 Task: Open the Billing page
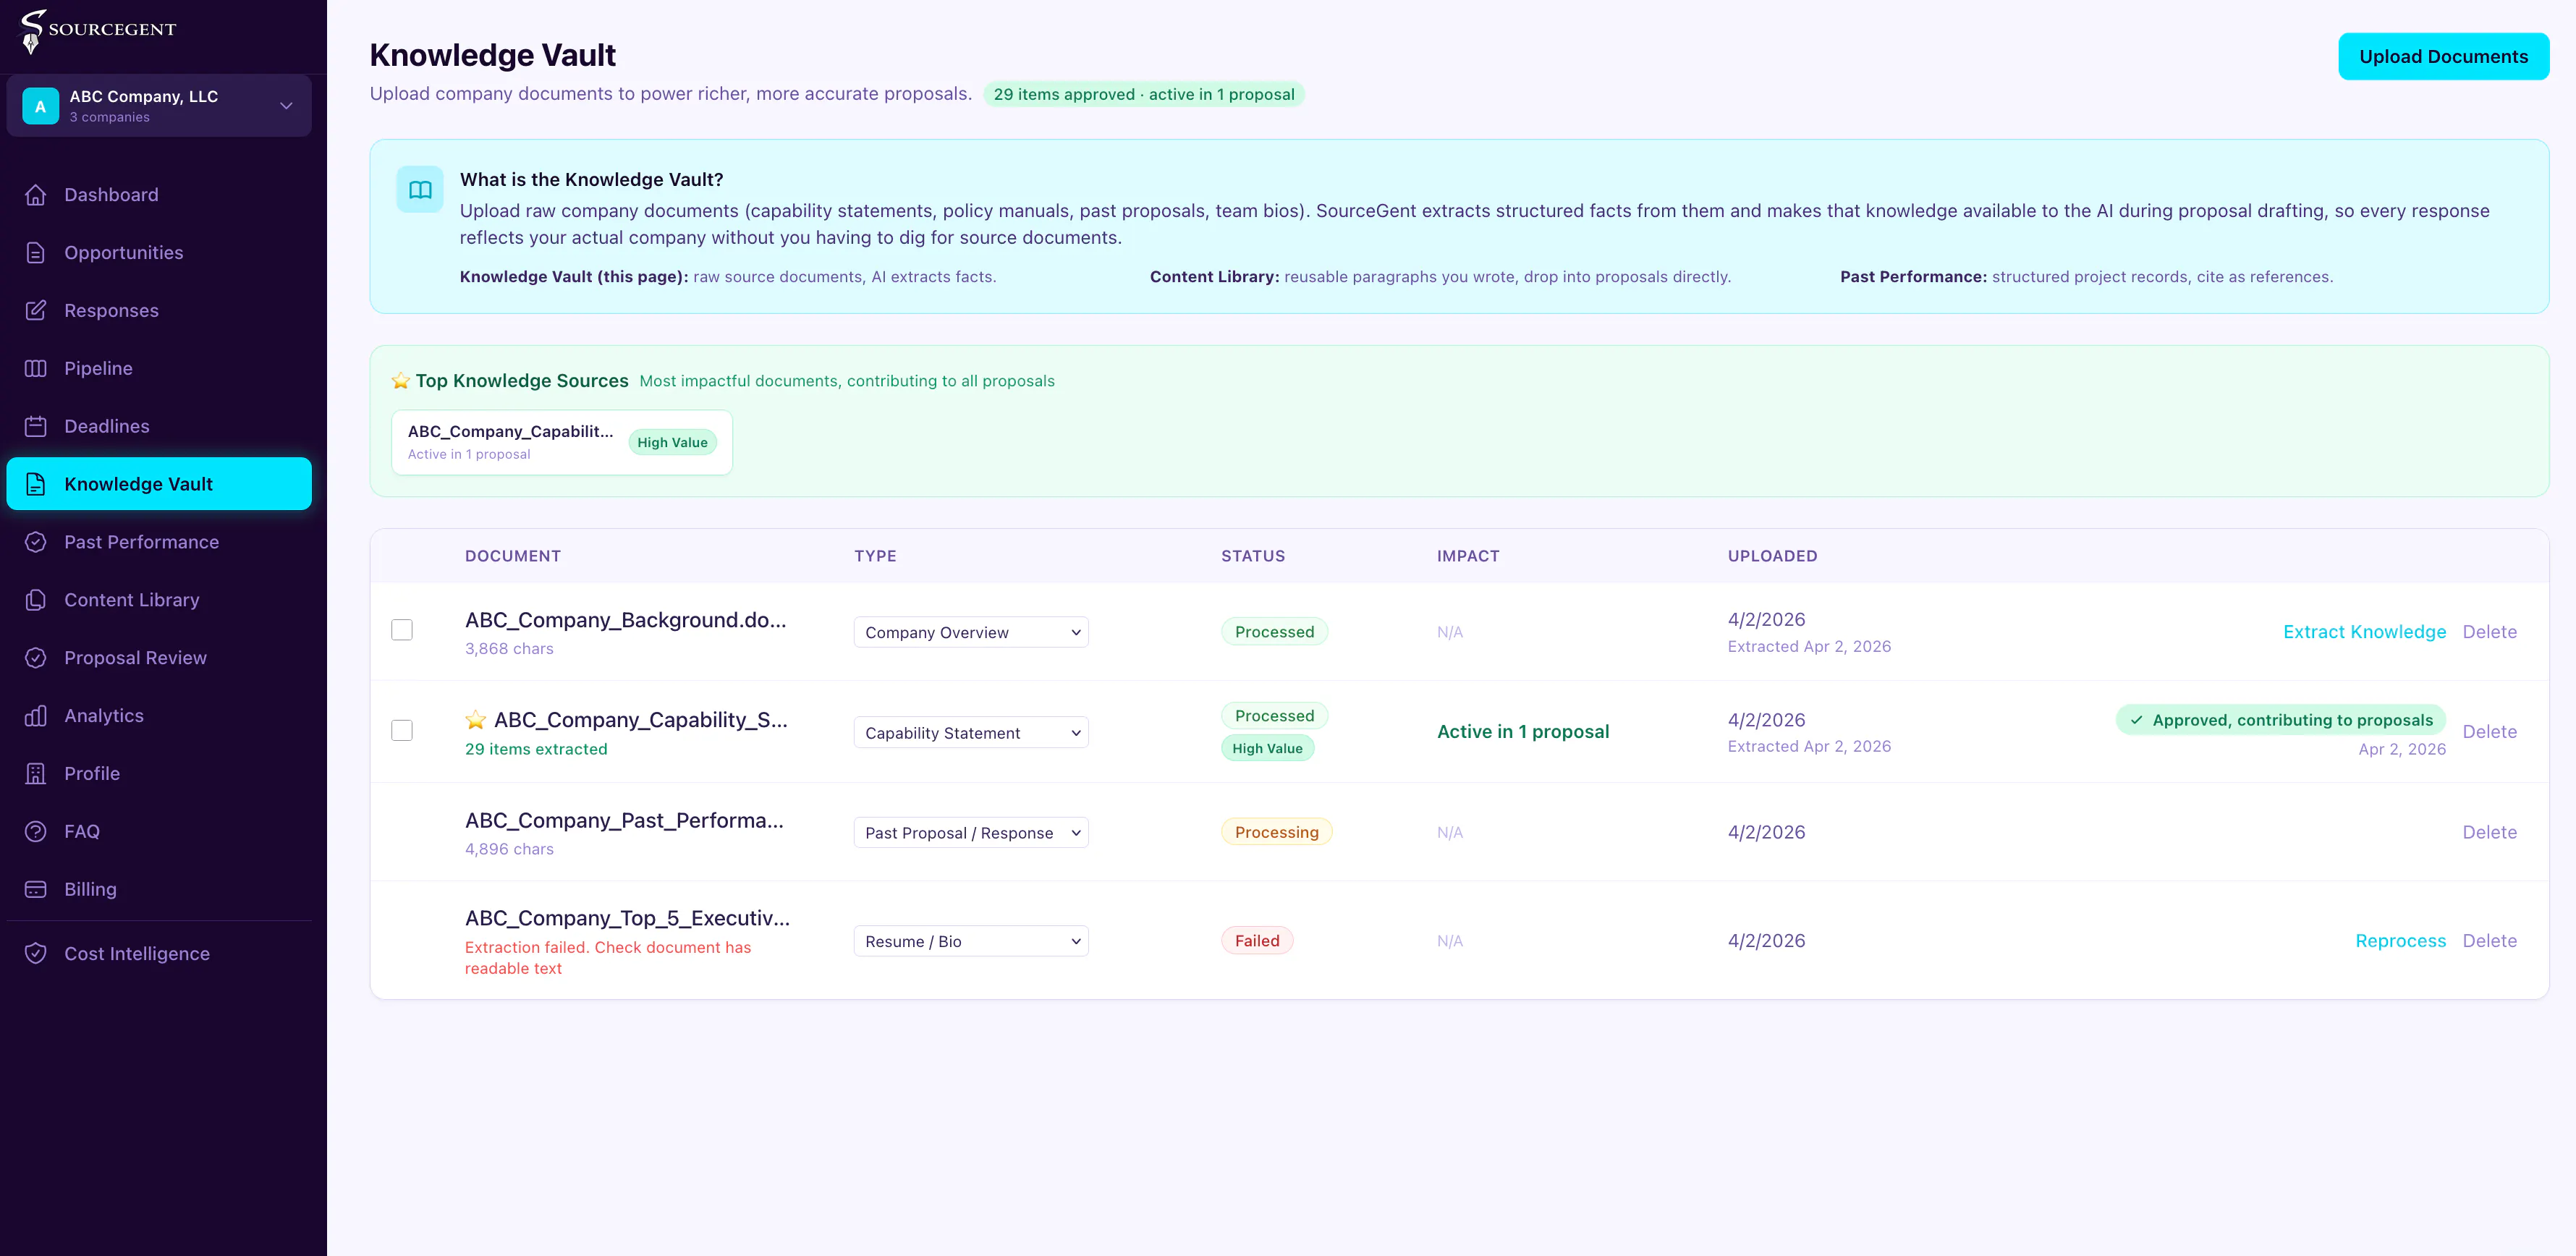point(159,890)
